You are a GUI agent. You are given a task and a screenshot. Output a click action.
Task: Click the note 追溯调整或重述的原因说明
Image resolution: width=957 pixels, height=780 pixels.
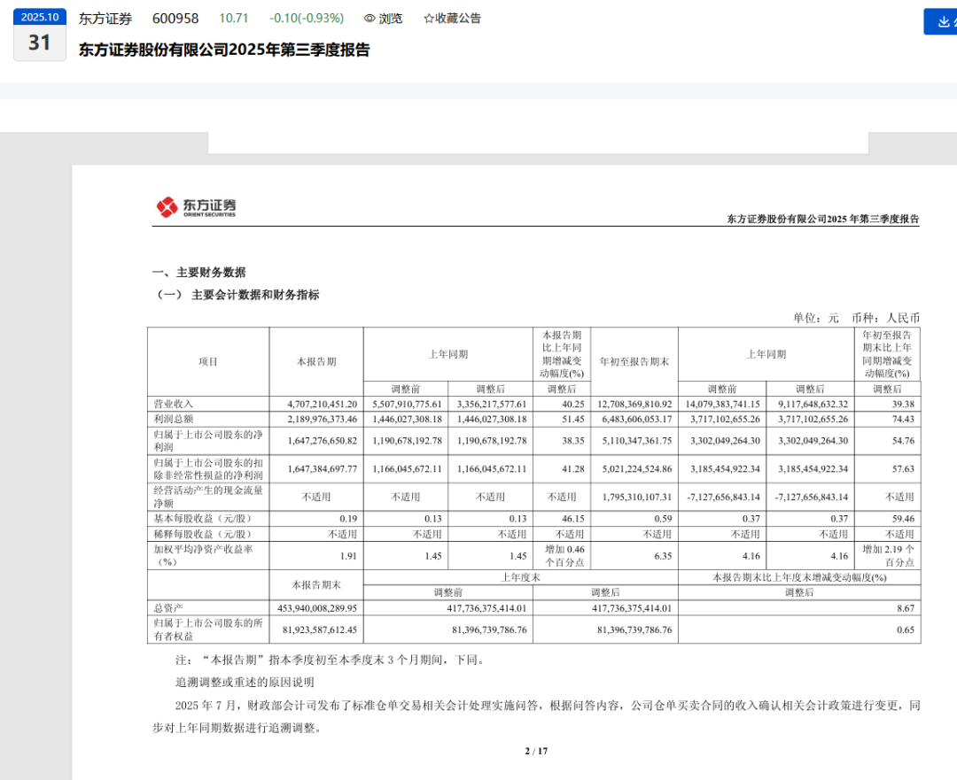click(x=245, y=683)
